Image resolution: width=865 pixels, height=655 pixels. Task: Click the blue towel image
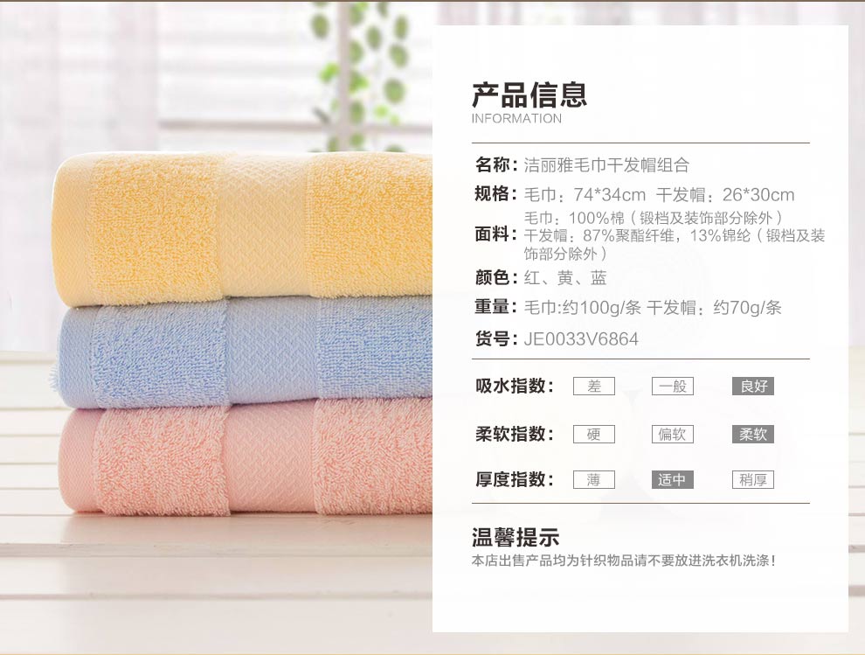(243, 352)
